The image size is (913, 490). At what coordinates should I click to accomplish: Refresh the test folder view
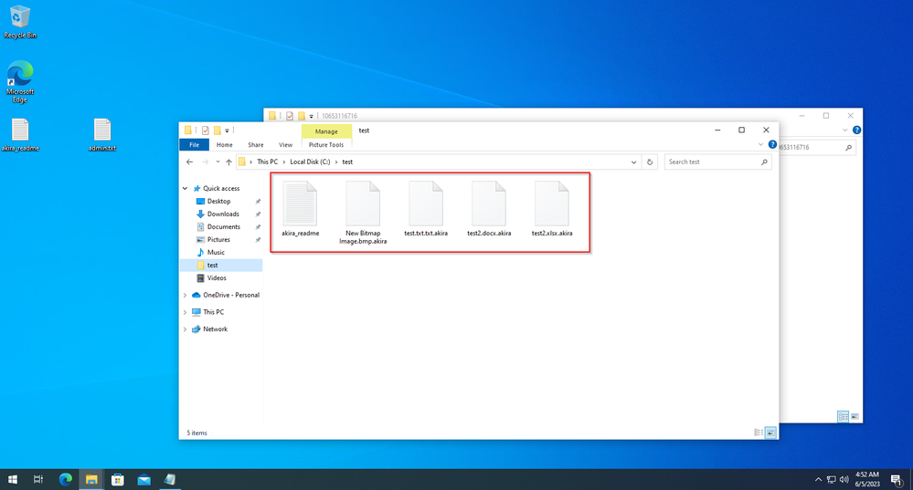(x=650, y=162)
